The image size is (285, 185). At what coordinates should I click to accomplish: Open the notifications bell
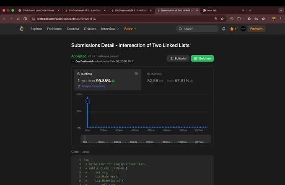click(224, 29)
